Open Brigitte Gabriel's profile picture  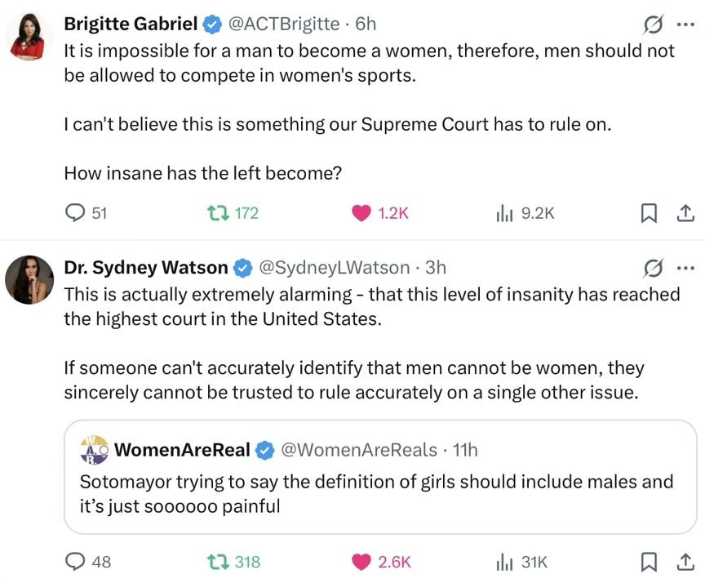[30, 38]
